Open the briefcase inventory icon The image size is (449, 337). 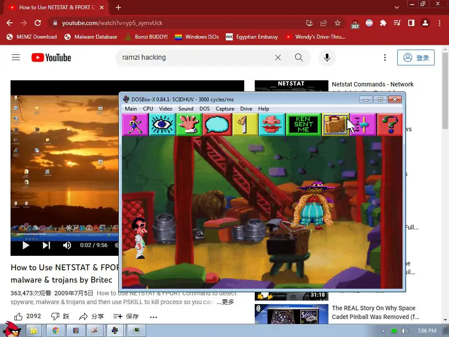[335, 124]
